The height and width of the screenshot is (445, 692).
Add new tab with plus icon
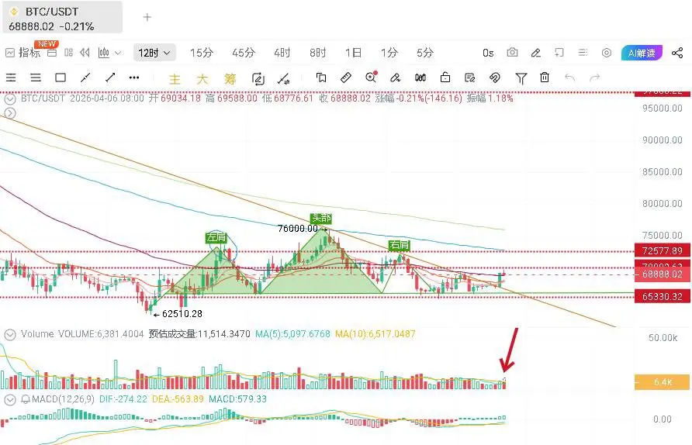pyautogui.click(x=147, y=17)
